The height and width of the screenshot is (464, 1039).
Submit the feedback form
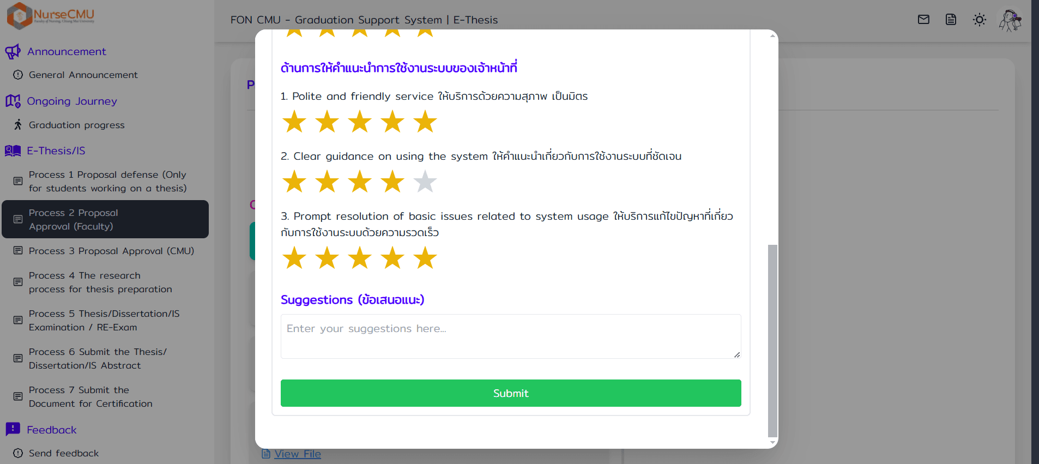pos(510,393)
